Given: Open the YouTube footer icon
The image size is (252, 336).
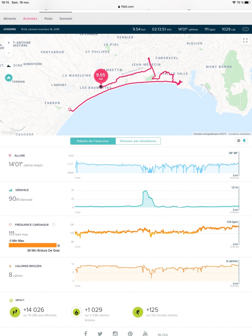Looking at the screenshot, I should pos(145,333).
